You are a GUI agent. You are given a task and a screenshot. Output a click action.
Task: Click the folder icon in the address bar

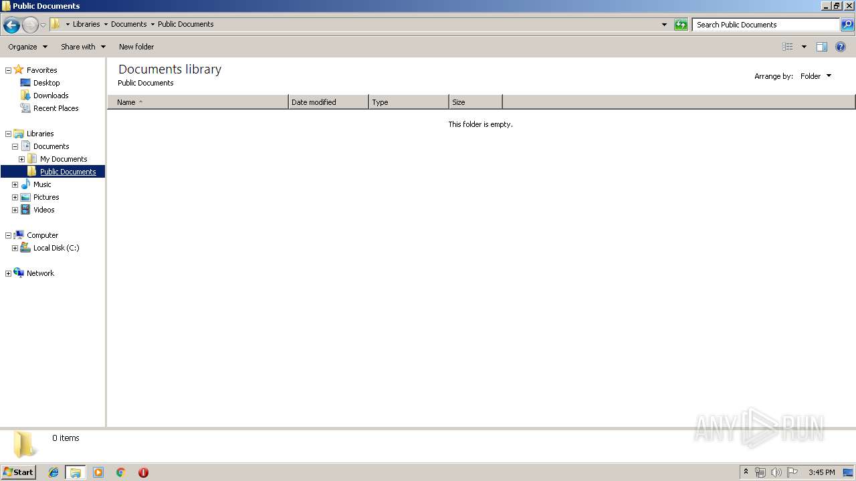point(56,24)
